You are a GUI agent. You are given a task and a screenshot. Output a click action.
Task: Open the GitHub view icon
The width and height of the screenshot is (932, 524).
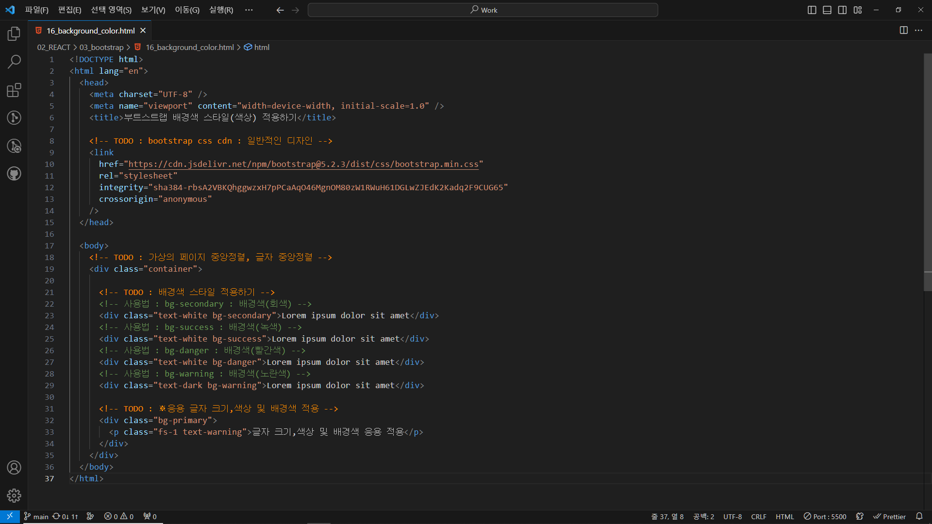pos(14,174)
